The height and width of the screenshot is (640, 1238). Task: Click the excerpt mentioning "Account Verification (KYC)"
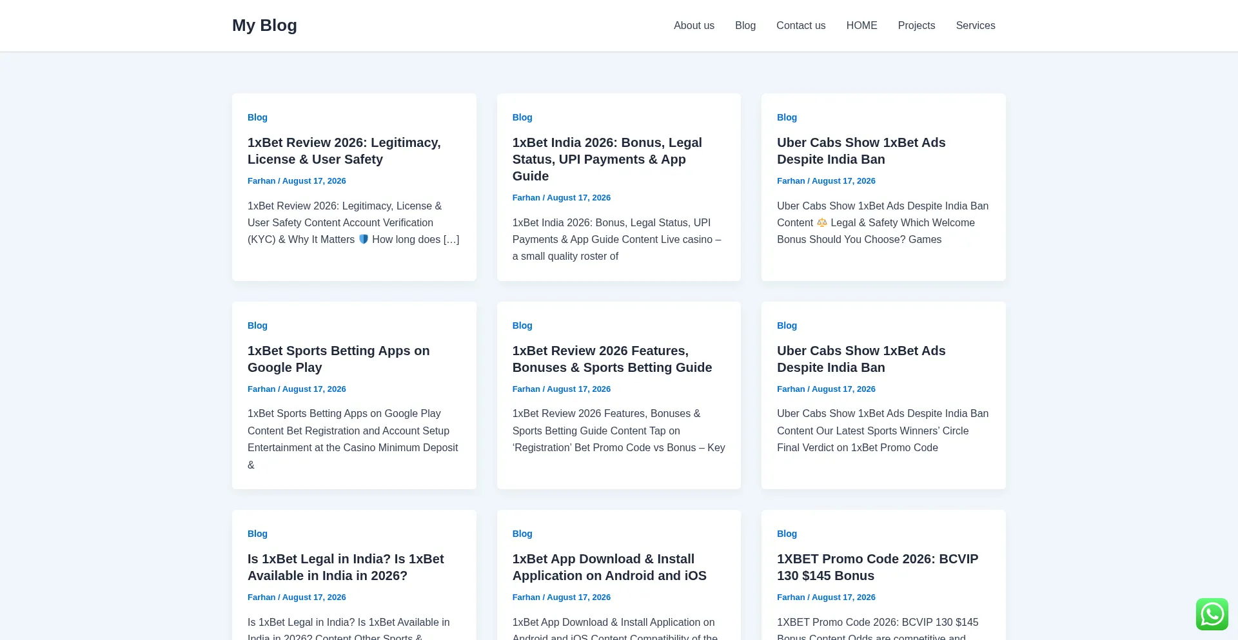click(x=353, y=222)
